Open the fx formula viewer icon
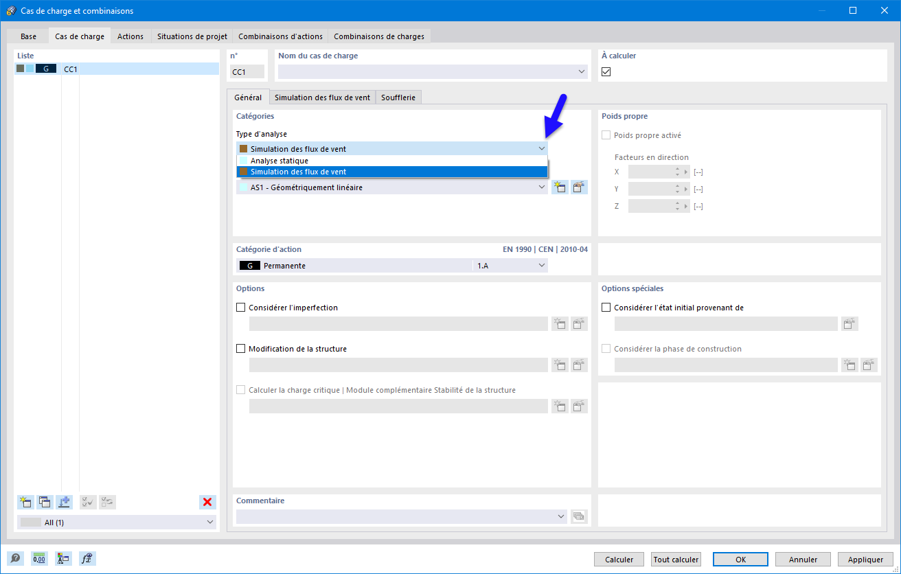Screen dimensions: 901x574 tap(87, 559)
